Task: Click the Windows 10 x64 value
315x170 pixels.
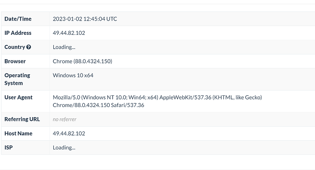Action: click(x=73, y=75)
